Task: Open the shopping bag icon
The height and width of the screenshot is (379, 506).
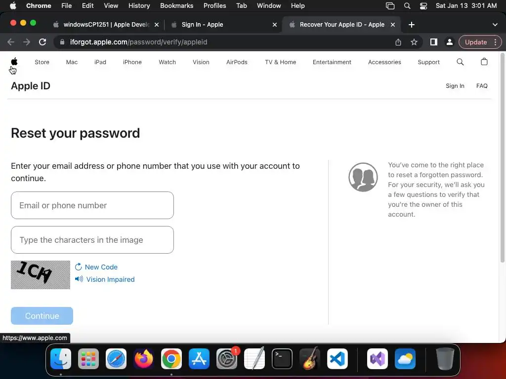Action: click(484, 62)
